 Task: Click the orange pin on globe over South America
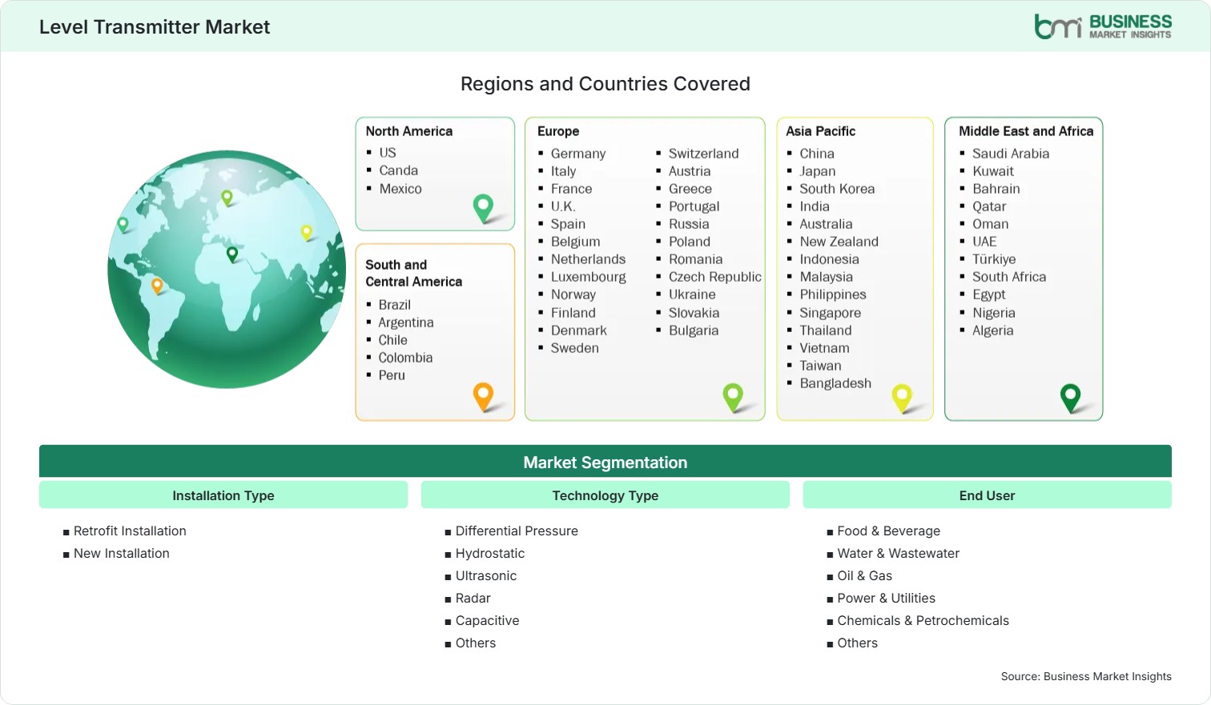[157, 285]
